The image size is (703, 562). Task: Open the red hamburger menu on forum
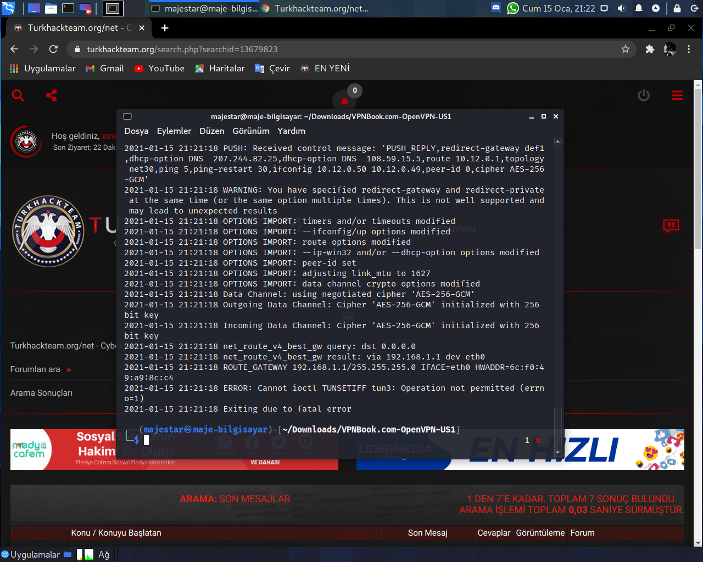pyautogui.click(x=677, y=95)
